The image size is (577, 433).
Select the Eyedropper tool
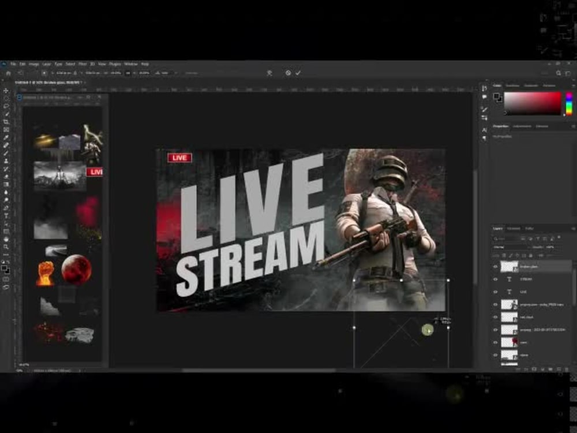6,137
